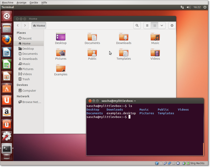Open the Maschine menu

7,3
